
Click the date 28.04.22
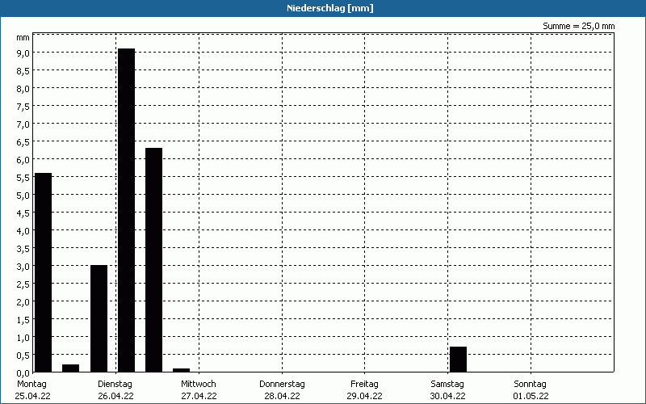pyautogui.click(x=282, y=396)
